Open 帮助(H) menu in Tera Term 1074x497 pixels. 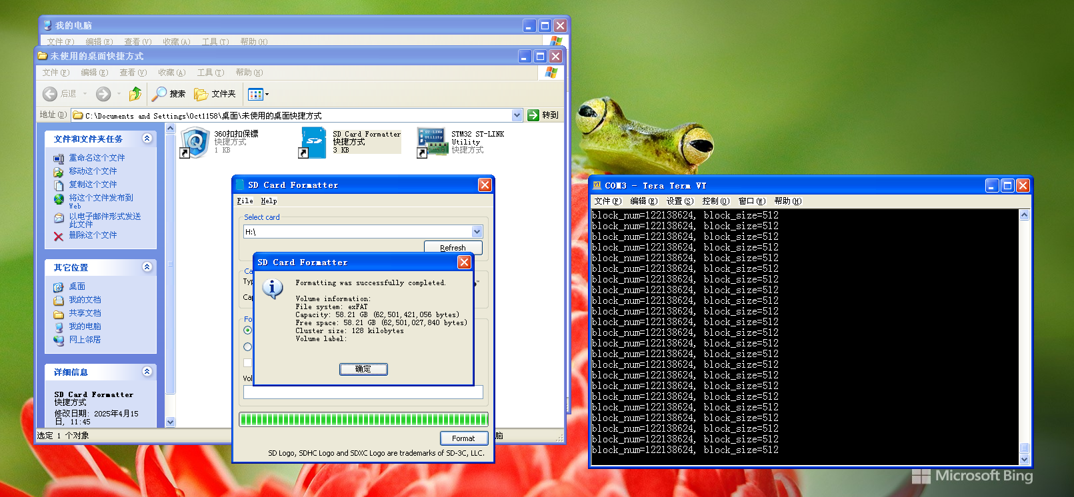click(787, 201)
